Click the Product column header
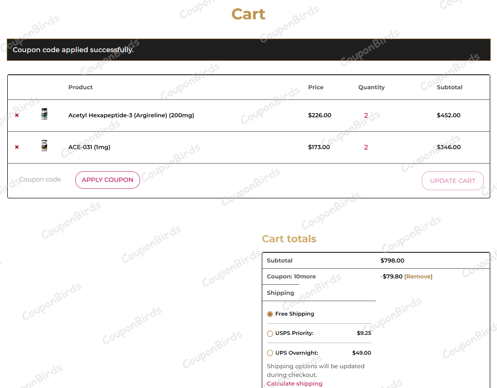 pos(81,87)
